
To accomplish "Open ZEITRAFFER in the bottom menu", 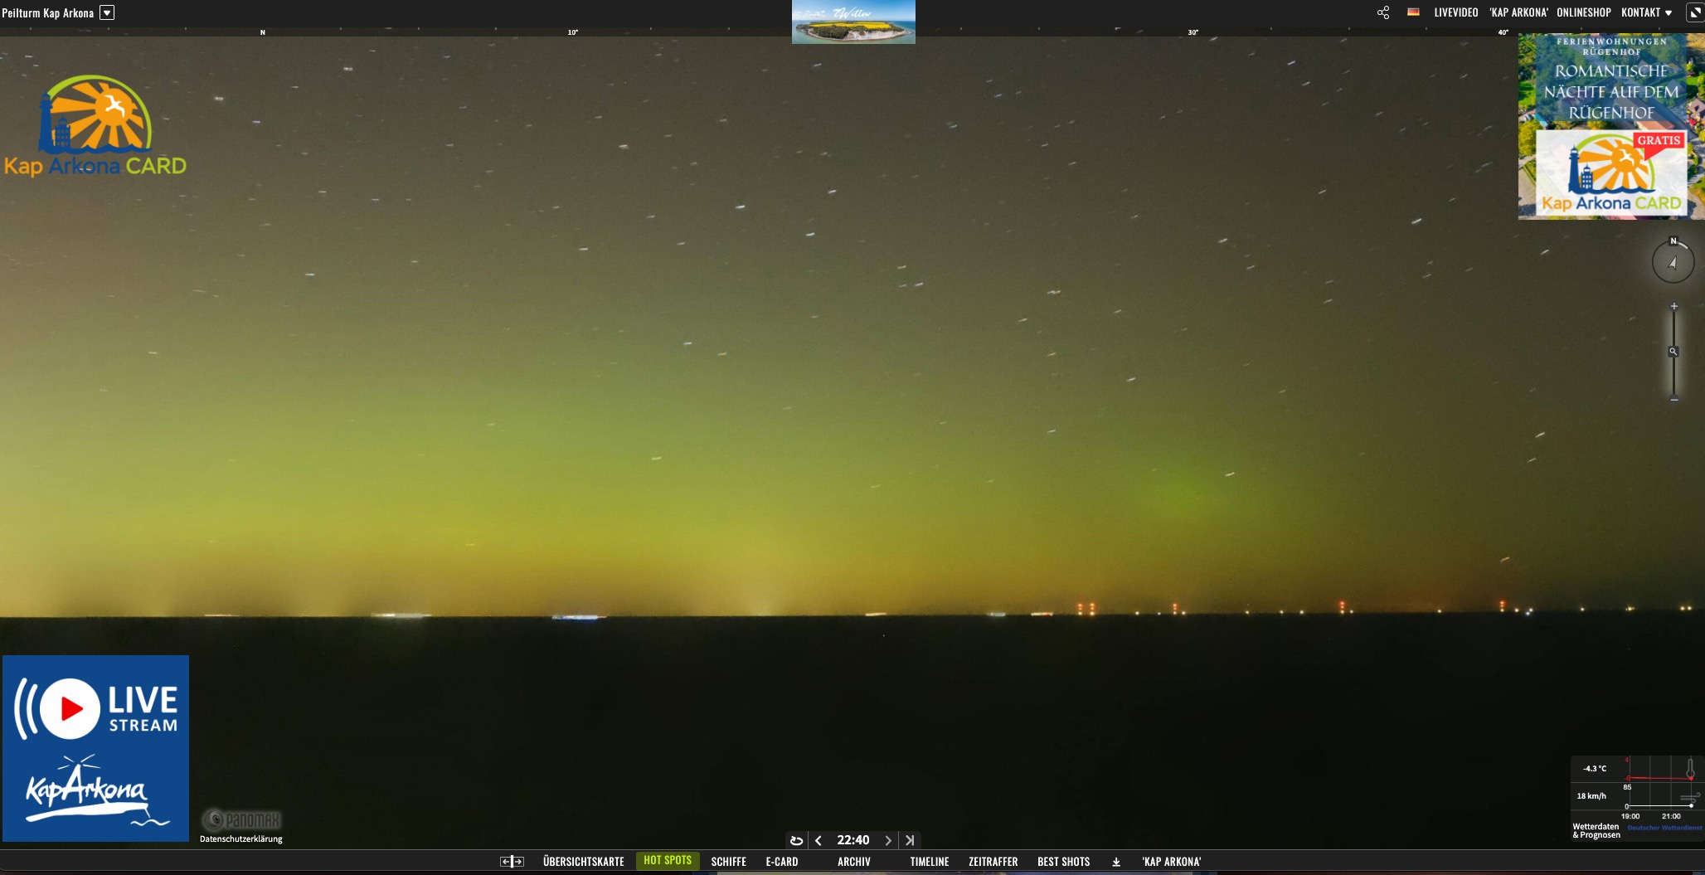I will [993, 862].
